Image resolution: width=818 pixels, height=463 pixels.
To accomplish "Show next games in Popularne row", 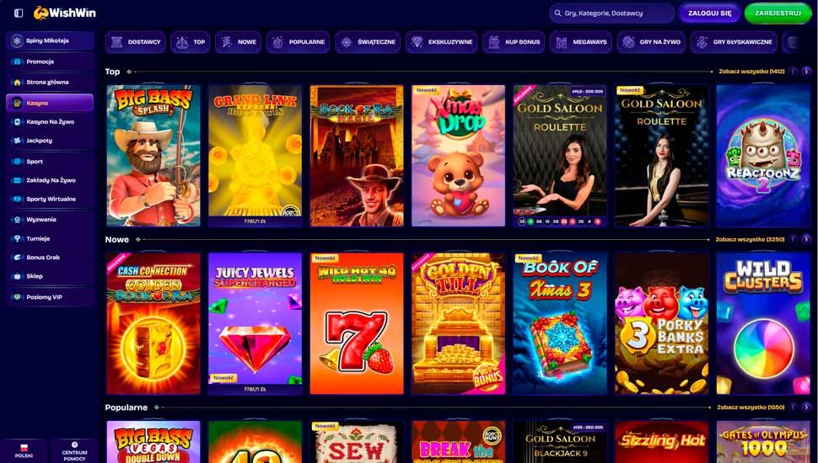I will coord(806,407).
